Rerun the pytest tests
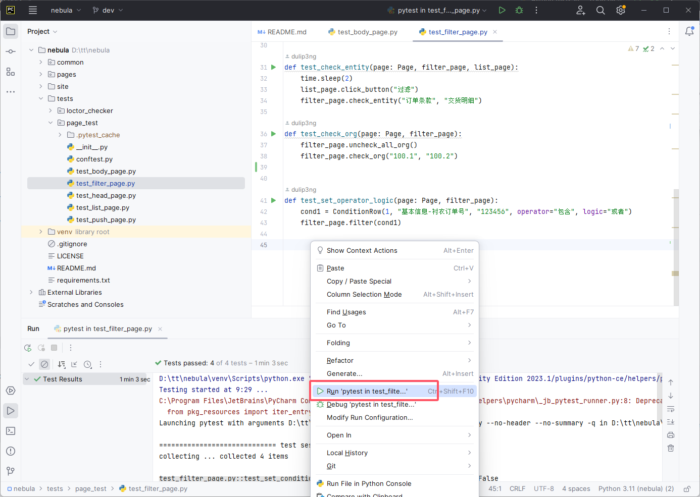This screenshot has width=700, height=497. (28, 348)
